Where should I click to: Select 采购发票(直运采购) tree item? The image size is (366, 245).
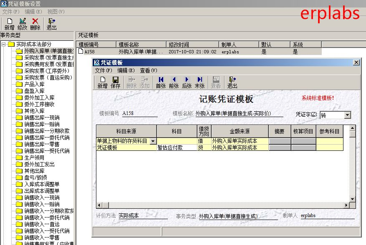pos(48,77)
